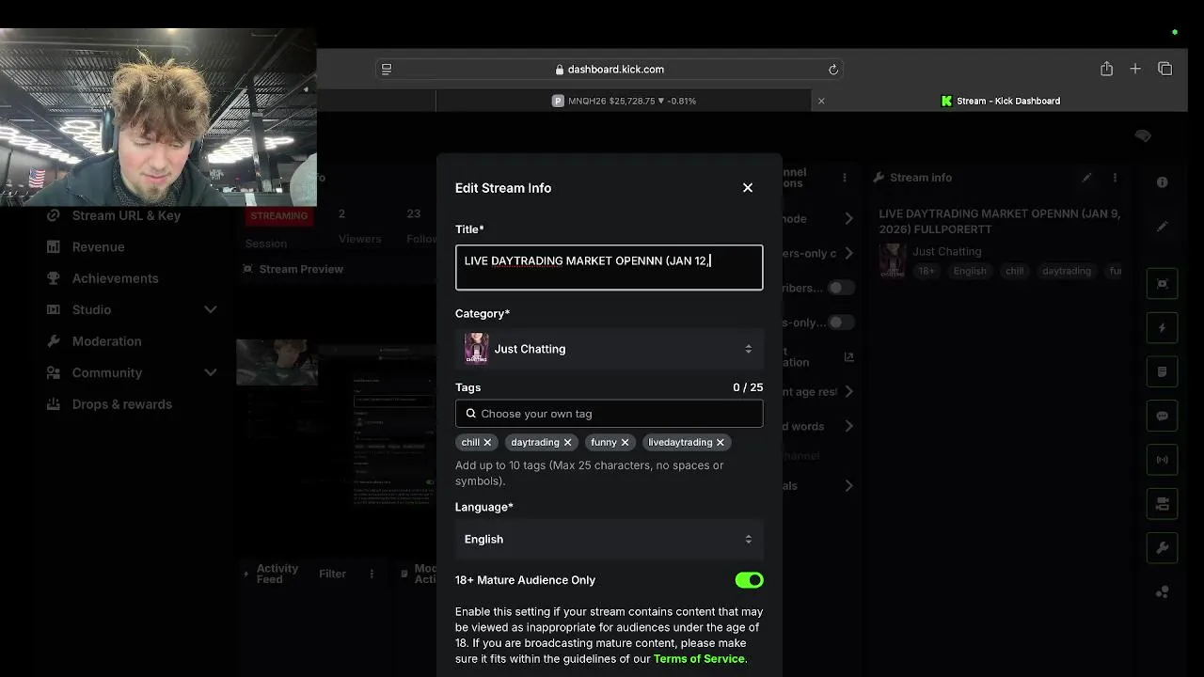Click the 18+ tag in Stream info panel
The image size is (1204, 677).
pyautogui.click(x=927, y=271)
